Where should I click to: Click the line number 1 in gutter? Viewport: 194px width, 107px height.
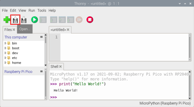click(x=56, y=37)
